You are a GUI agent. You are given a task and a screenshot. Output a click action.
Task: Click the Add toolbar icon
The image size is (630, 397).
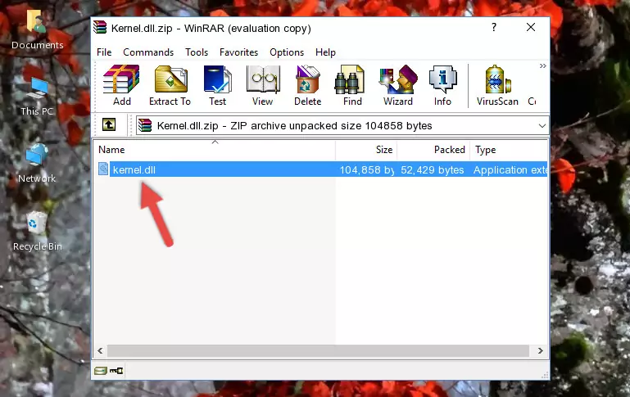121,85
